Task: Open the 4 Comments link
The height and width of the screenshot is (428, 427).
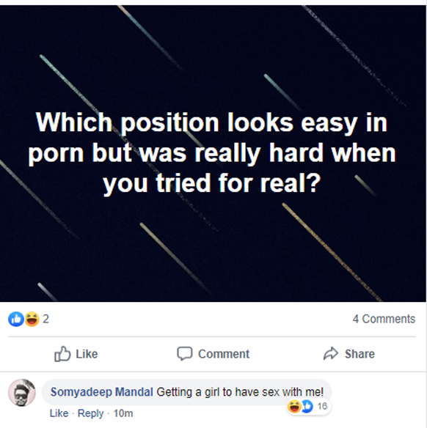Action: (384, 319)
